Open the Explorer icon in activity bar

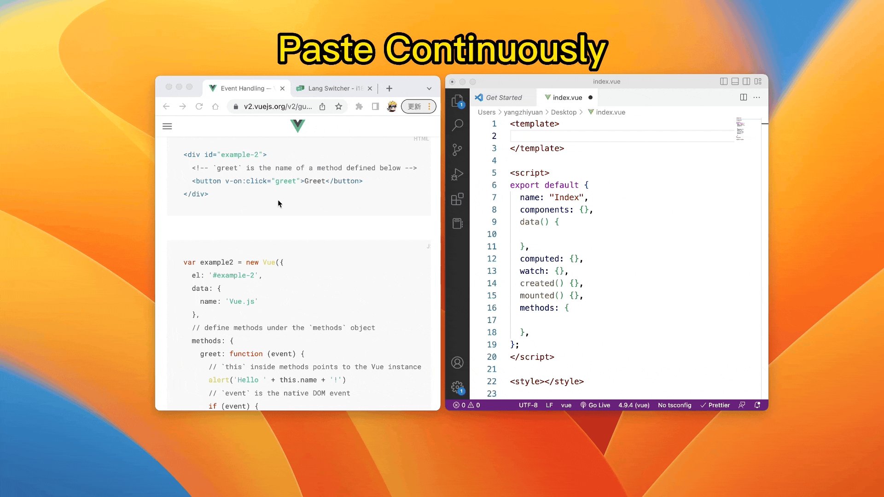(457, 101)
